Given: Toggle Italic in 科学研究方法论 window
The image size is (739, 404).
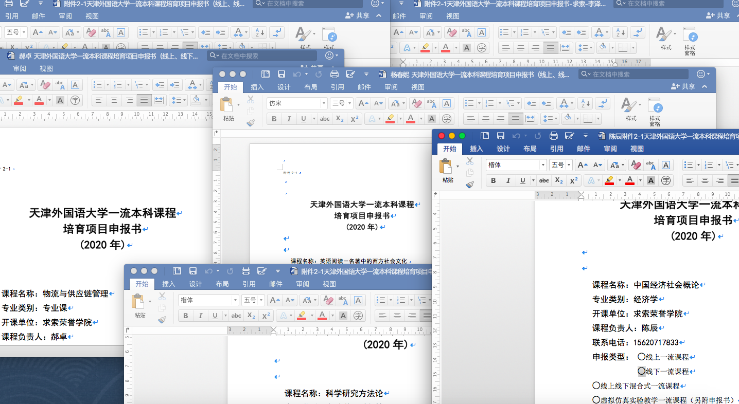Looking at the screenshot, I should tap(201, 316).
